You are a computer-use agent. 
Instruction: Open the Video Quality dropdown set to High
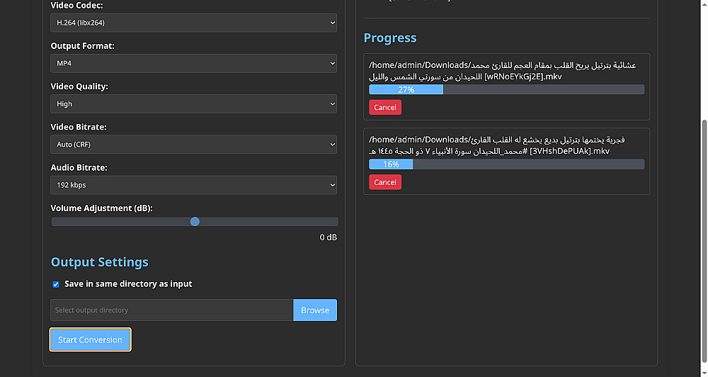(194, 103)
